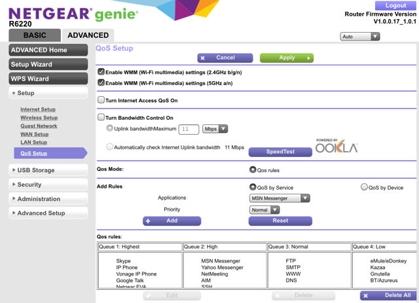The width and height of the screenshot is (419, 303).
Task: Select NetMeeting rule
Action: (x=215, y=274)
